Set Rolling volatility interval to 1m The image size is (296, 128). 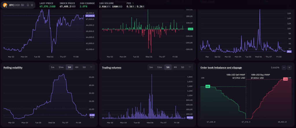tap(53, 67)
